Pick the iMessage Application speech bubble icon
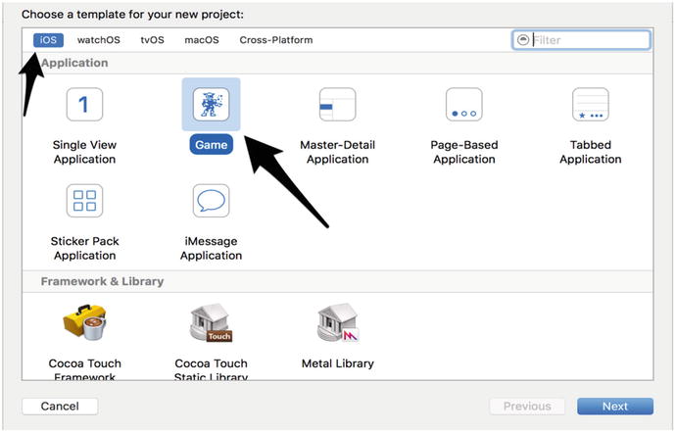This screenshot has height=433, width=676. [211, 201]
